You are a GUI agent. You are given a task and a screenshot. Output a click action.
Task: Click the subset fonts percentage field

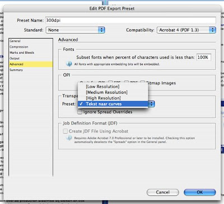(x=204, y=57)
